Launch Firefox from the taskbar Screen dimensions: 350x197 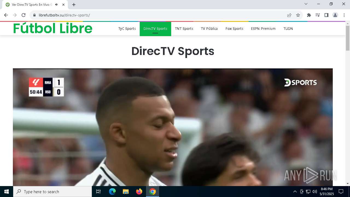139,192
